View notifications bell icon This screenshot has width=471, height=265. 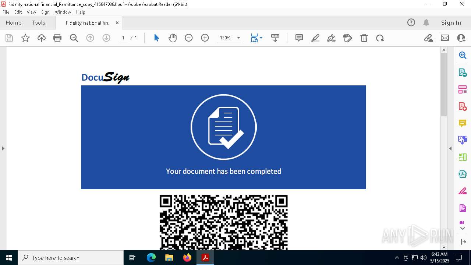[x=426, y=22]
